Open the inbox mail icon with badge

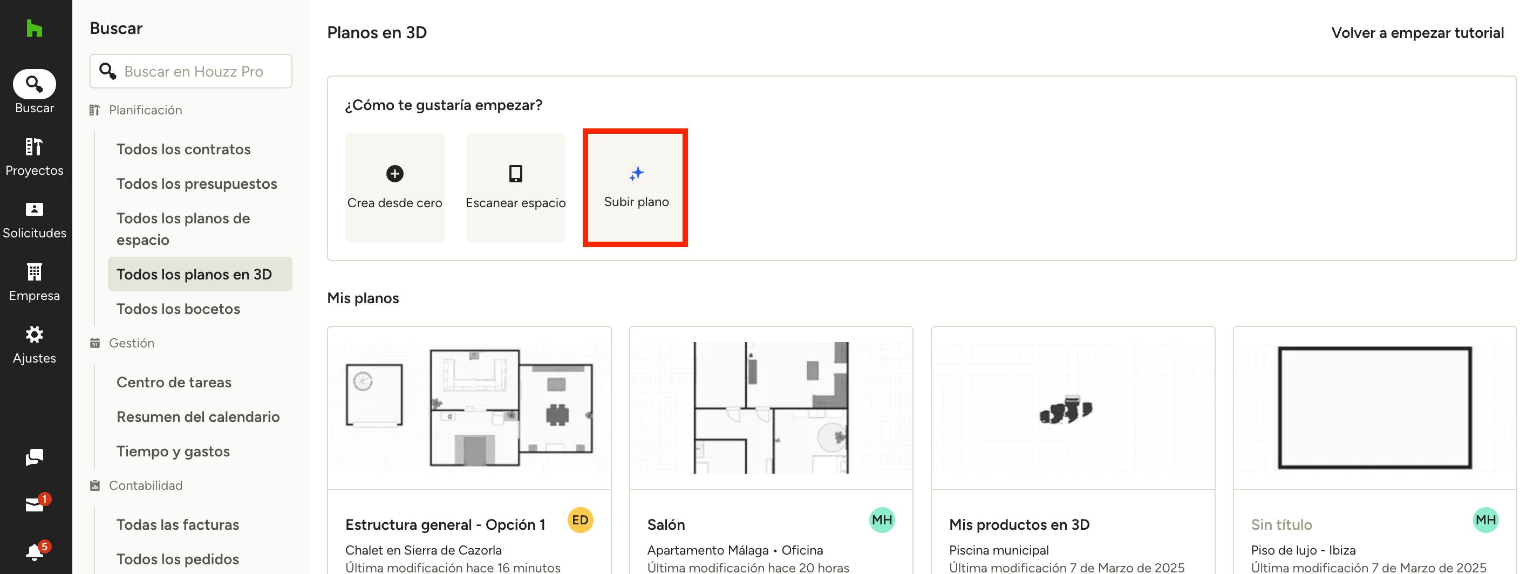(35, 504)
